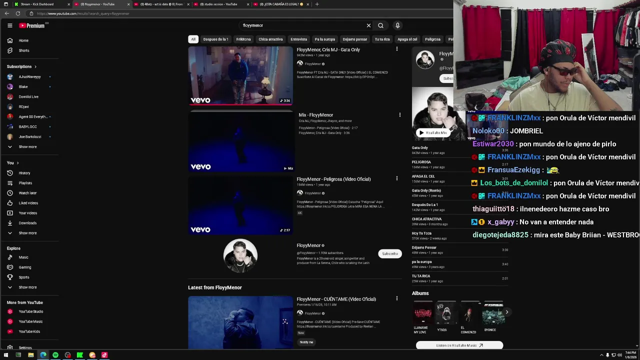Open the FloyyMenor, Cris MJ - Gata Only title
The width and height of the screenshot is (640, 360).
[328, 50]
